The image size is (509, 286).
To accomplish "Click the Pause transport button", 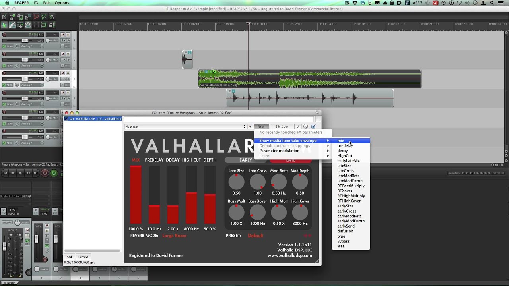I will tap(28, 173).
